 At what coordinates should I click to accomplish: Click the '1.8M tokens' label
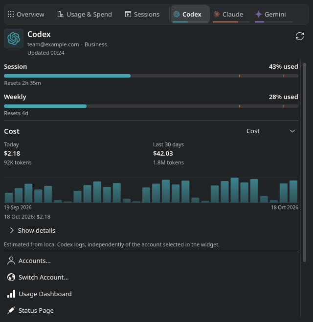(x=168, y=162)
